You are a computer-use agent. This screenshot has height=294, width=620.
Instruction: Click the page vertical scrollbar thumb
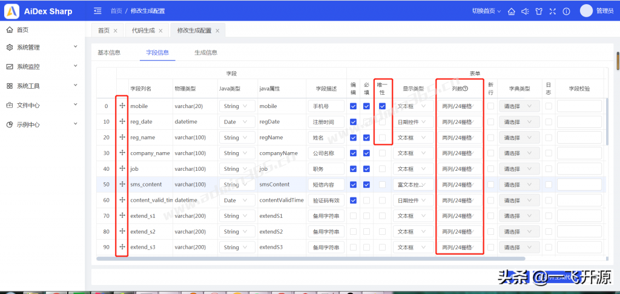coord(618,60)
